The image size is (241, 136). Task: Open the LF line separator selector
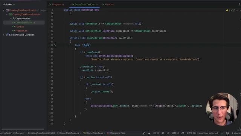168,133
